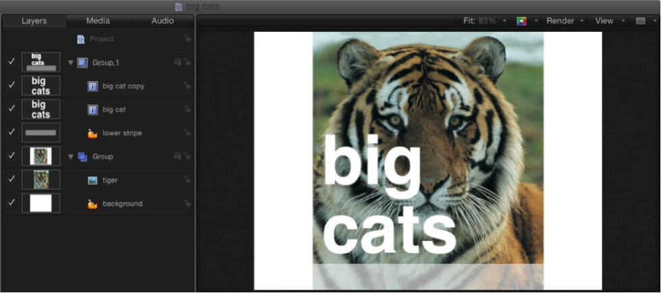The width and height of the screenshot is (661, 293).
Task: Lock the big cat copy layer
Action: 187,86
